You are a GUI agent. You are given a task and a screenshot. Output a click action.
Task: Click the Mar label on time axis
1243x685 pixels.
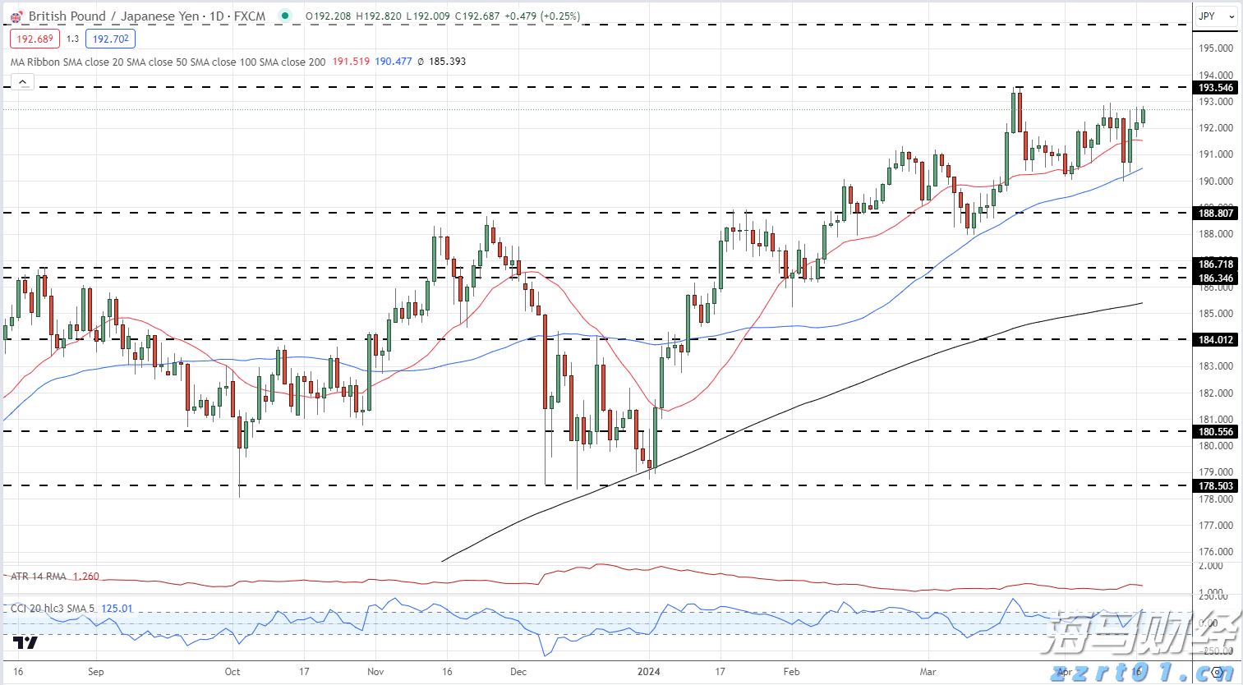[928, 672]
